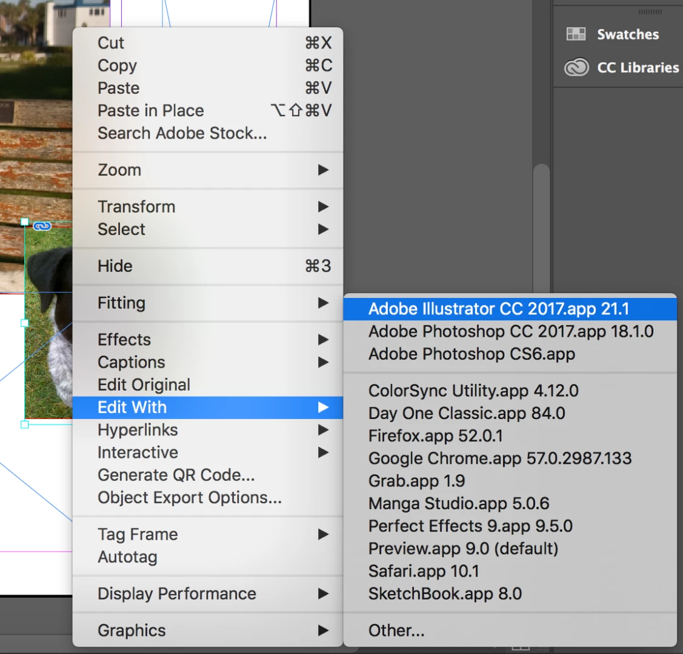Open the Select submenu
The width and height of the screenshot is (683, 654).
coord(208,230)
